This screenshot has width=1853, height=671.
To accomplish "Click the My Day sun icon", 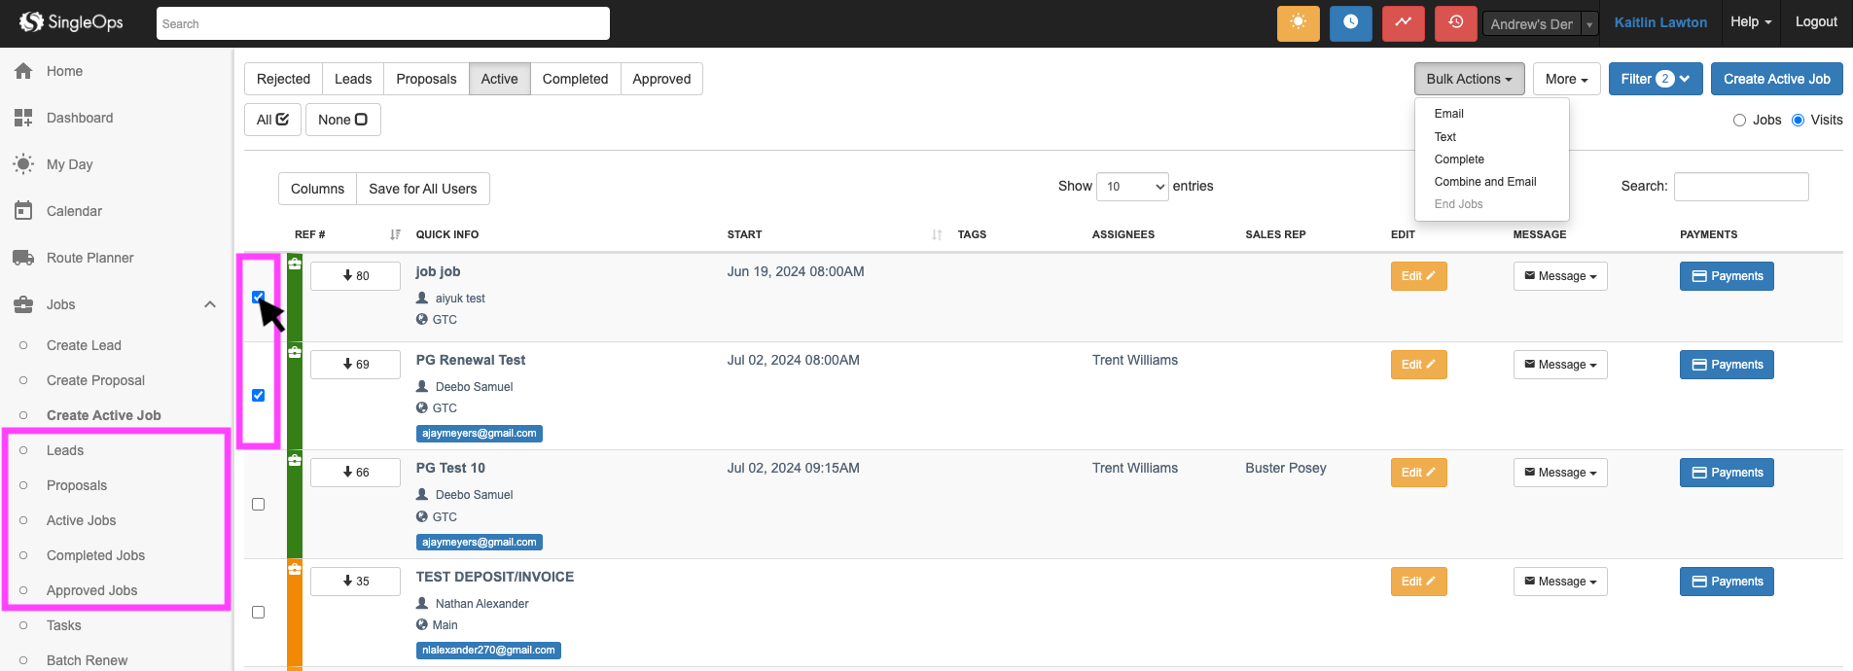I will (x=23, y=164).
